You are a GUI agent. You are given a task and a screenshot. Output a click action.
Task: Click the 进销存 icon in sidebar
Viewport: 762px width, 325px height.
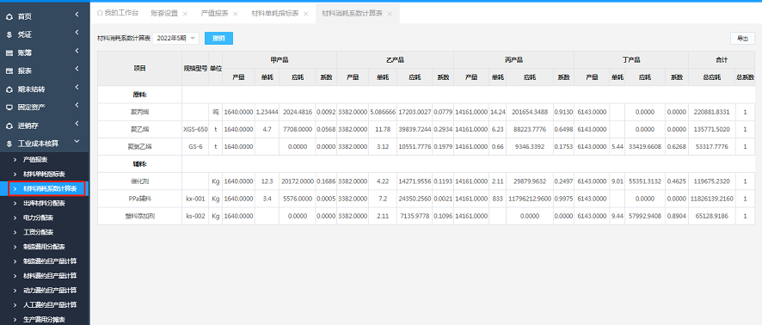(9, 126)
